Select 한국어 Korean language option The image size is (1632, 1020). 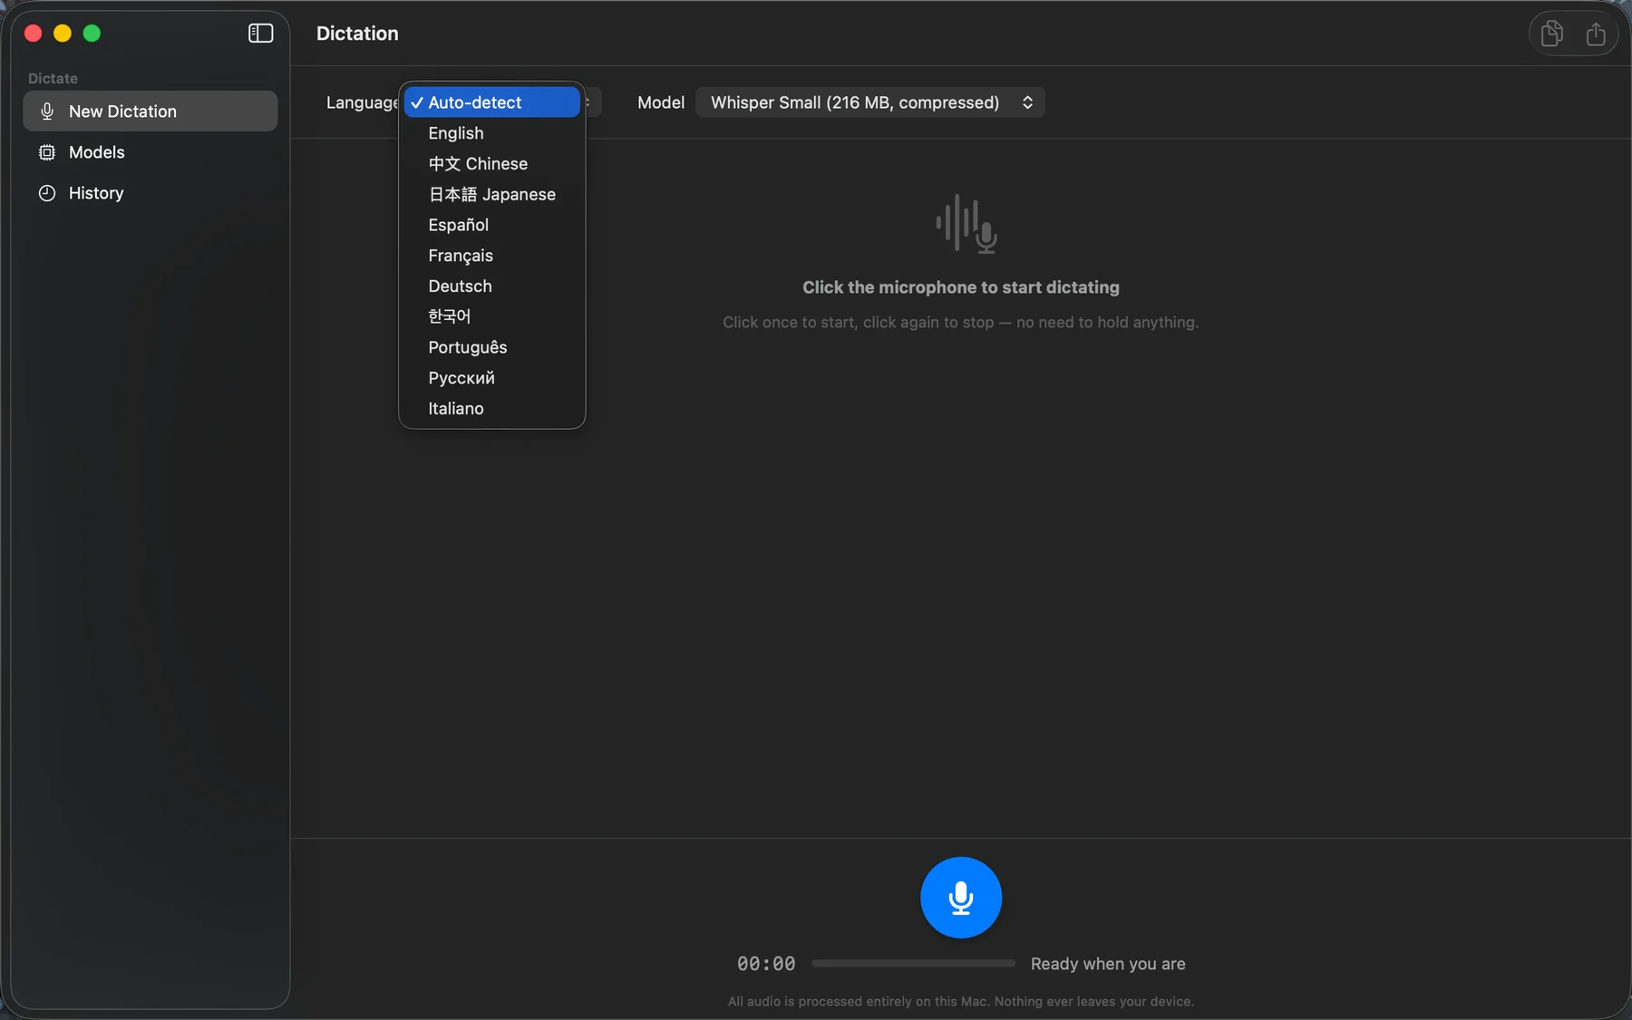click(x=492, y=316)
